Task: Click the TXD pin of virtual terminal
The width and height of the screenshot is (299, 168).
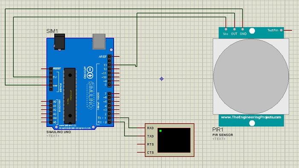Action: click(141, 136)
